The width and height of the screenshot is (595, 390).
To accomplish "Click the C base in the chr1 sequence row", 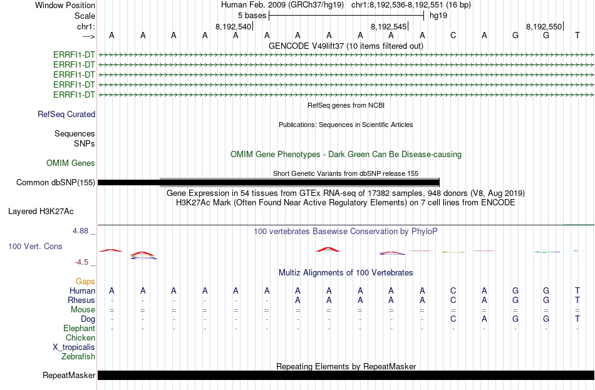I will pyautogui.click(x=453, y=35).
